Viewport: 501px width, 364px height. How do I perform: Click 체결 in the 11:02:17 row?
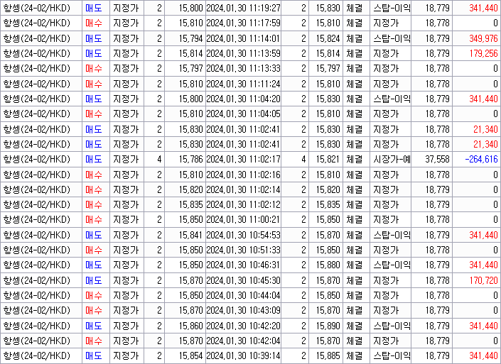[x=355, y=159]
